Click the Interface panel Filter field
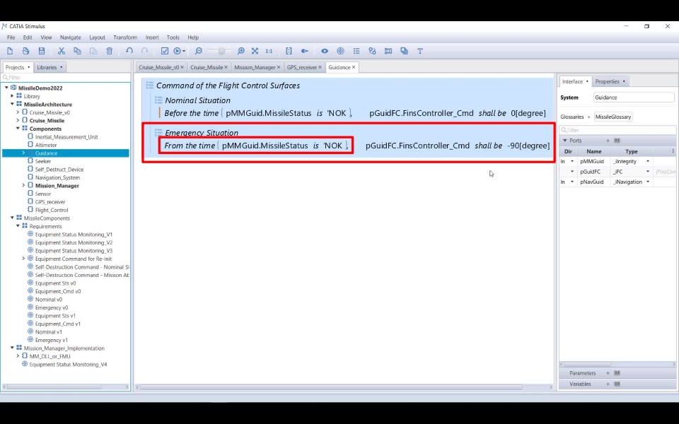Screen dimensions: 679x424 (x=617, y=130)
